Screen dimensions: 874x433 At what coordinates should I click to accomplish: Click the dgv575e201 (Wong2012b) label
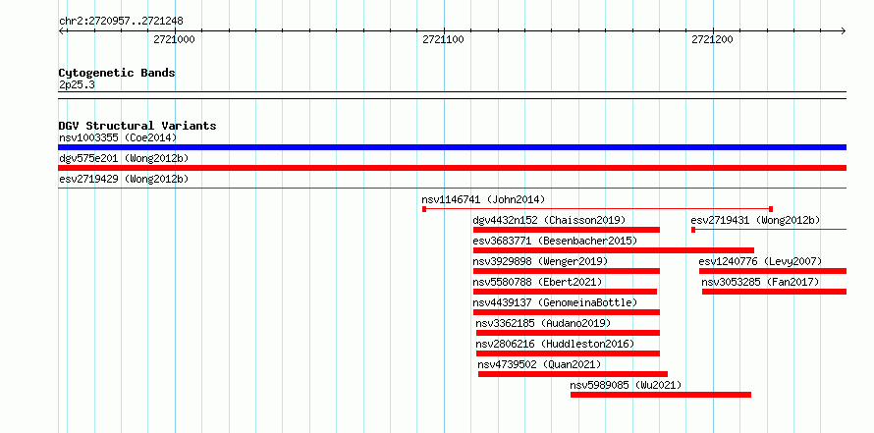[124, 158]
